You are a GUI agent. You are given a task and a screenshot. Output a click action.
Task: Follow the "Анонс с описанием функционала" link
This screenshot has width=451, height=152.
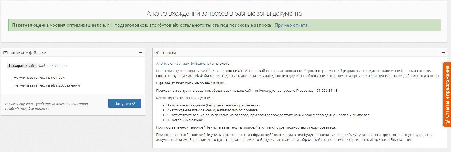tap(185, 64)
